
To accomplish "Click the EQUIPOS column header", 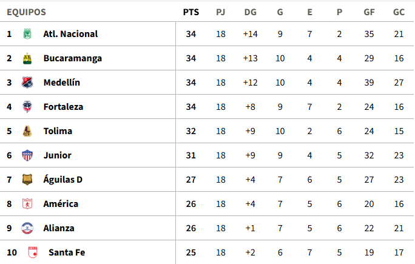I will coord(26,12).
